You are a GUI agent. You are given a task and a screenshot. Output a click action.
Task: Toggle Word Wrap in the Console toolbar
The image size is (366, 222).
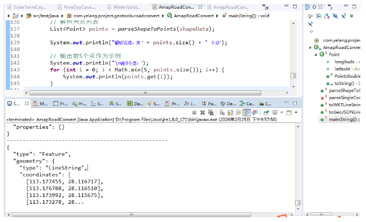point(238,113)
